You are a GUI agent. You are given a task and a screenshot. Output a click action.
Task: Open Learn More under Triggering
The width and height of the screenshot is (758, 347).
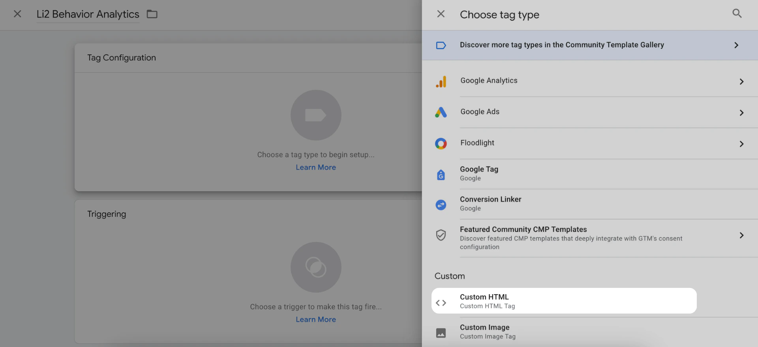316,319
